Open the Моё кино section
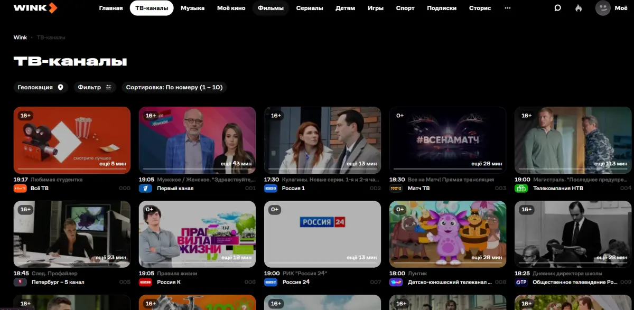634x310 pixels. pos(231,8)
